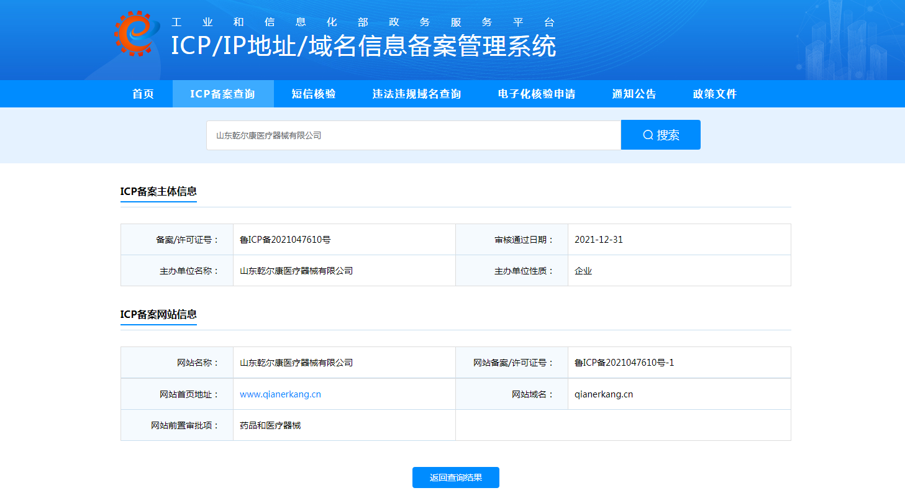Select 山东乾尔康医疗器械有限公司 next to 网站名称

point(296,363)
